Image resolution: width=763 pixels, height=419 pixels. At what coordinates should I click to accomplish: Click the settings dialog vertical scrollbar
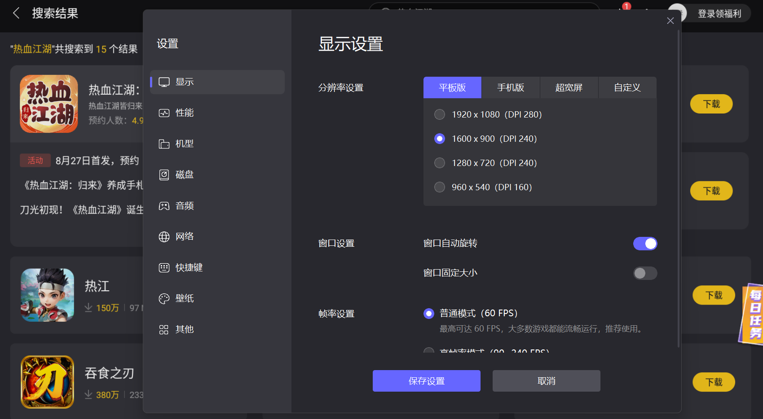(x=679, y=188)
